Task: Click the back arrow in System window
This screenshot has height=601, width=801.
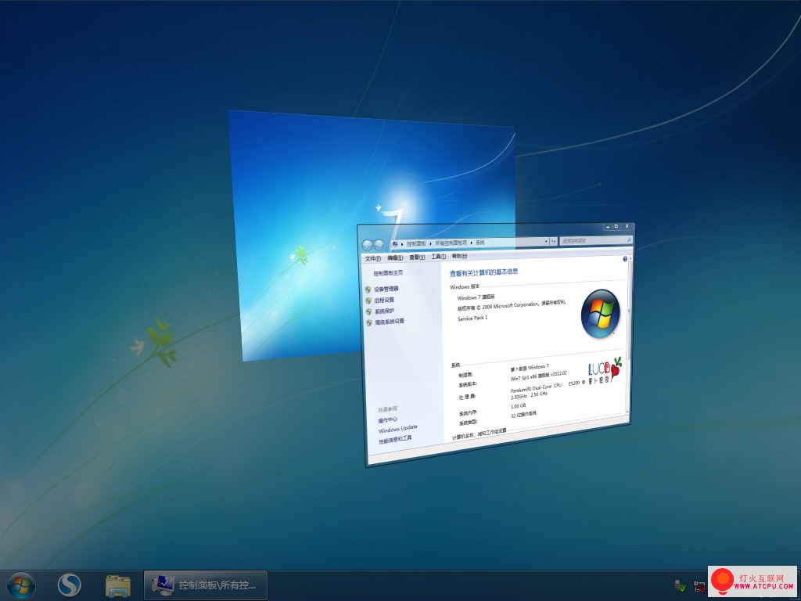Action: click(x=368, y=245)
